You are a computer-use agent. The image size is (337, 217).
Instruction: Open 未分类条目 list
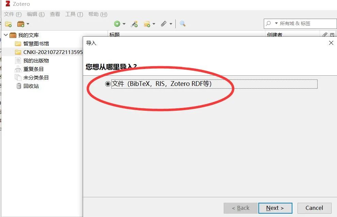pyautogui.click(x=36, y=78)
